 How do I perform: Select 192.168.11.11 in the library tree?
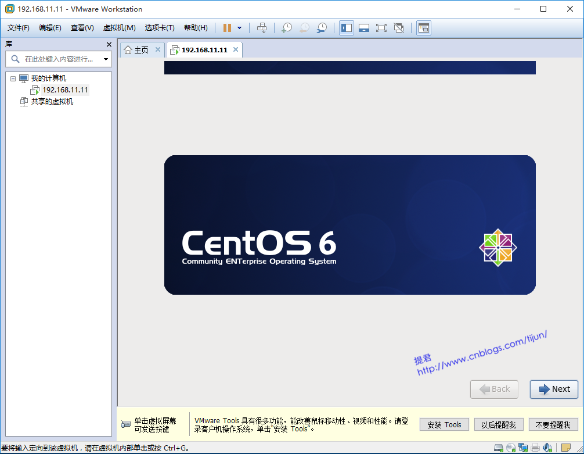point(65,90)
